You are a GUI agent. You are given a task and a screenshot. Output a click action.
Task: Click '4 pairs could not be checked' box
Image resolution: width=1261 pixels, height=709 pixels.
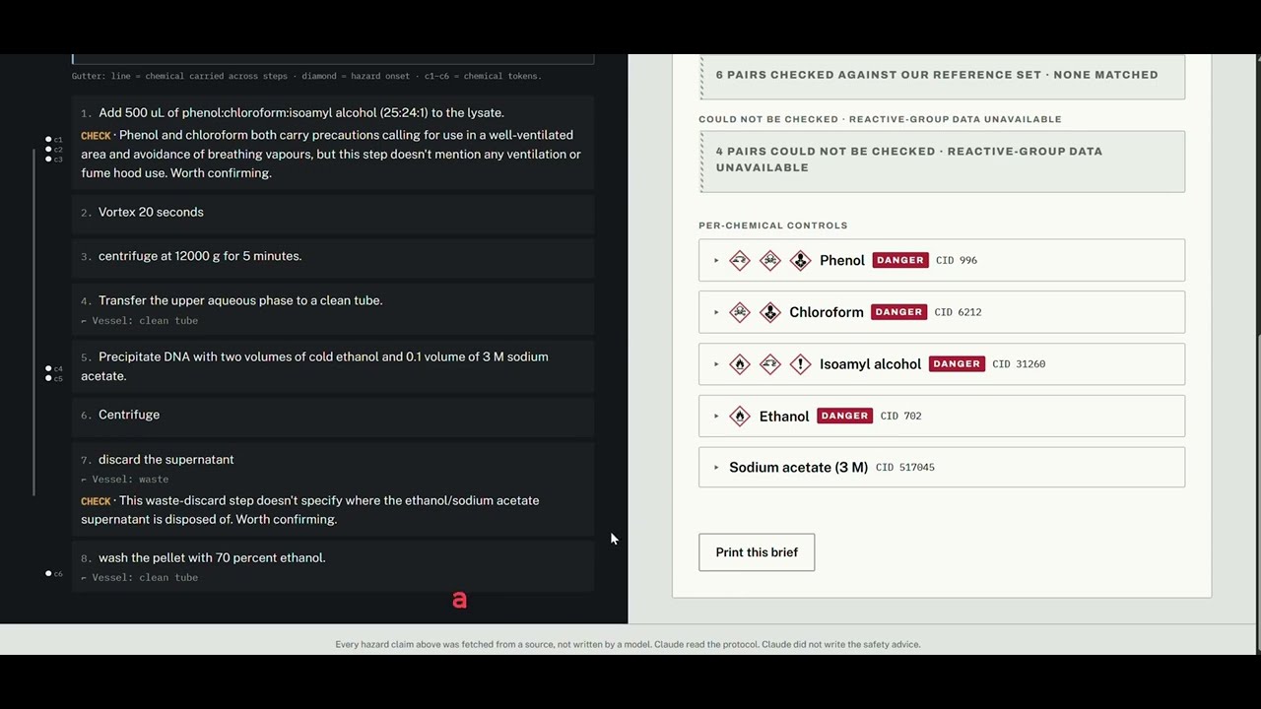(942, 161)
